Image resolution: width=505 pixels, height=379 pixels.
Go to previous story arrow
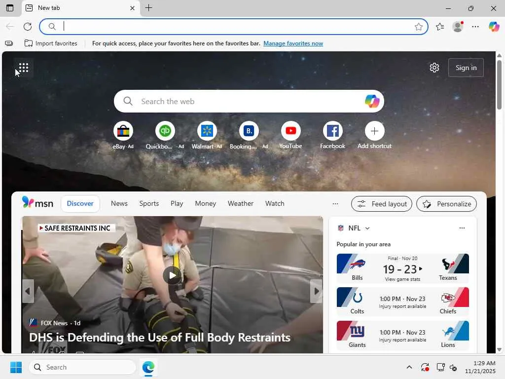pyautogui.click(x=28, y=291)
